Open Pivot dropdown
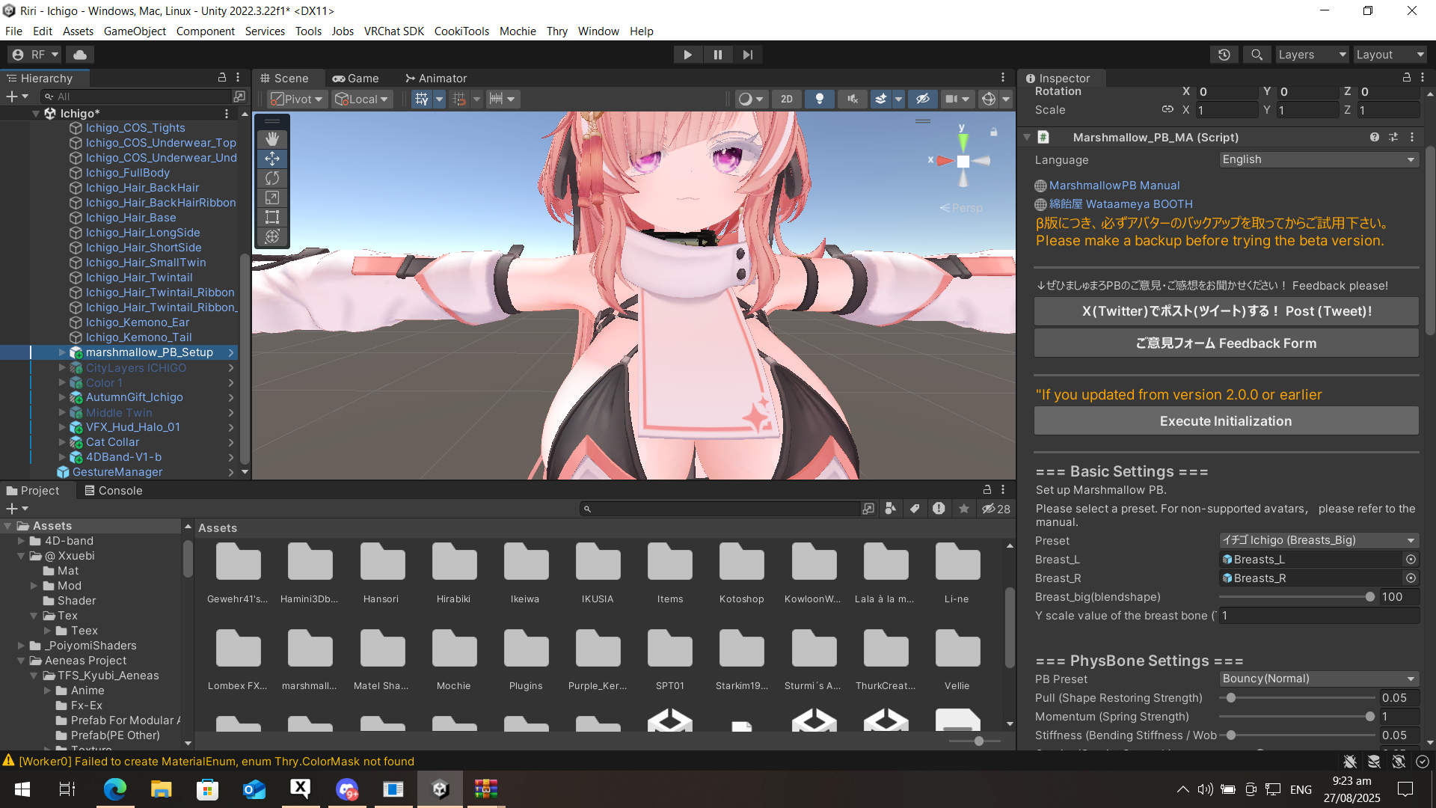 tap(297, 99)
